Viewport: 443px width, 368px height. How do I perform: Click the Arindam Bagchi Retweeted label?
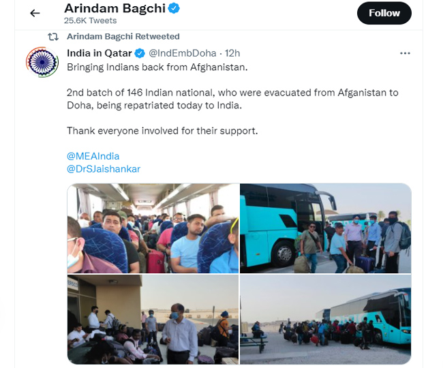coord(123,36)
